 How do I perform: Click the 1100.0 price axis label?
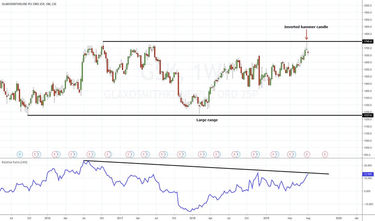(x=368, y=133)
